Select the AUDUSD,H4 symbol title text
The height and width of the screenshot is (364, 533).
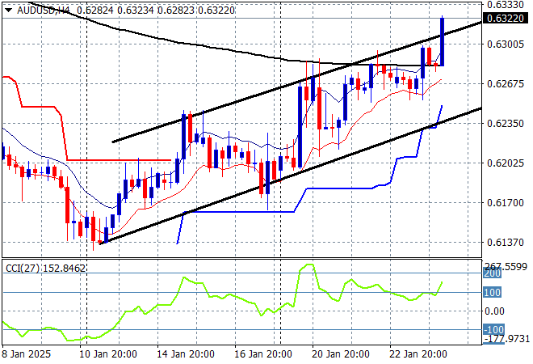[x=44, y=11]
